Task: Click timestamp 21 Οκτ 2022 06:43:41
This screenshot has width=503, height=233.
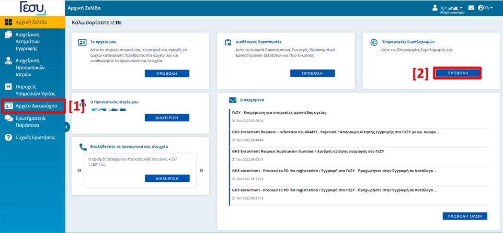Action: coord(247,159)
